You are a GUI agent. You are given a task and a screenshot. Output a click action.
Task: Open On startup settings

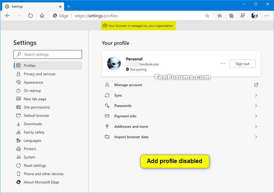[x=32, y=90]
